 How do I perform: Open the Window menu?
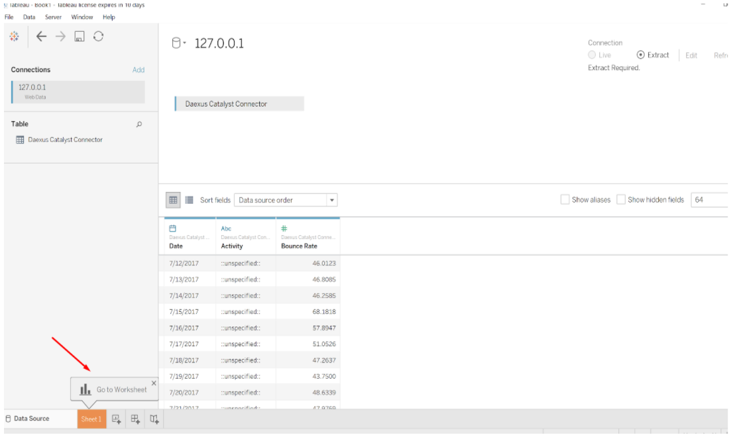(x=82, y=17)
